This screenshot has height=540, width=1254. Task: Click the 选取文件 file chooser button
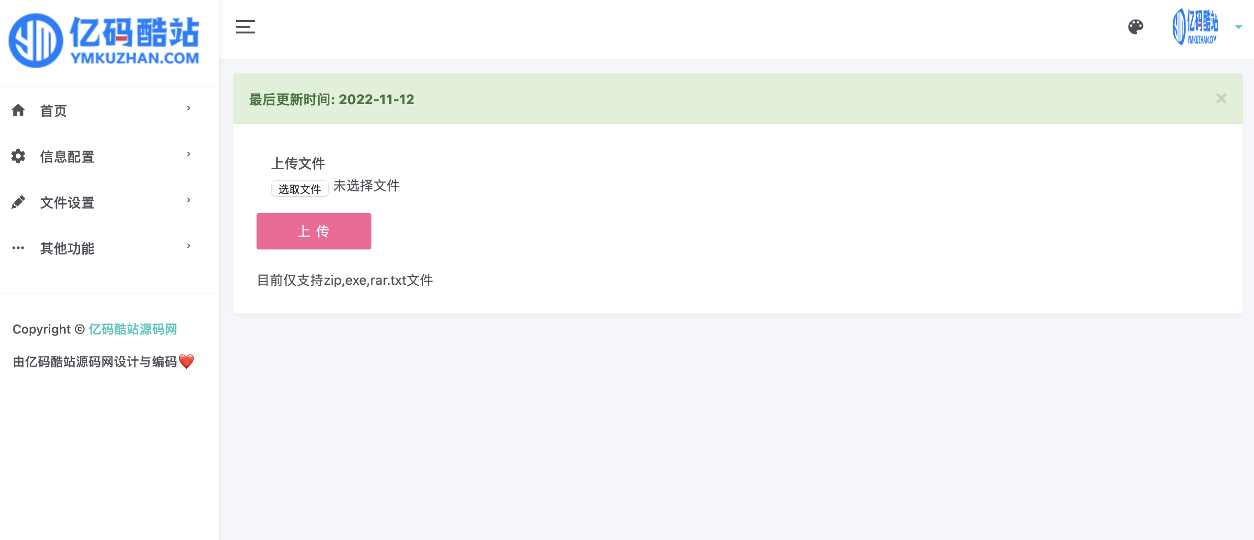point(300,189)
